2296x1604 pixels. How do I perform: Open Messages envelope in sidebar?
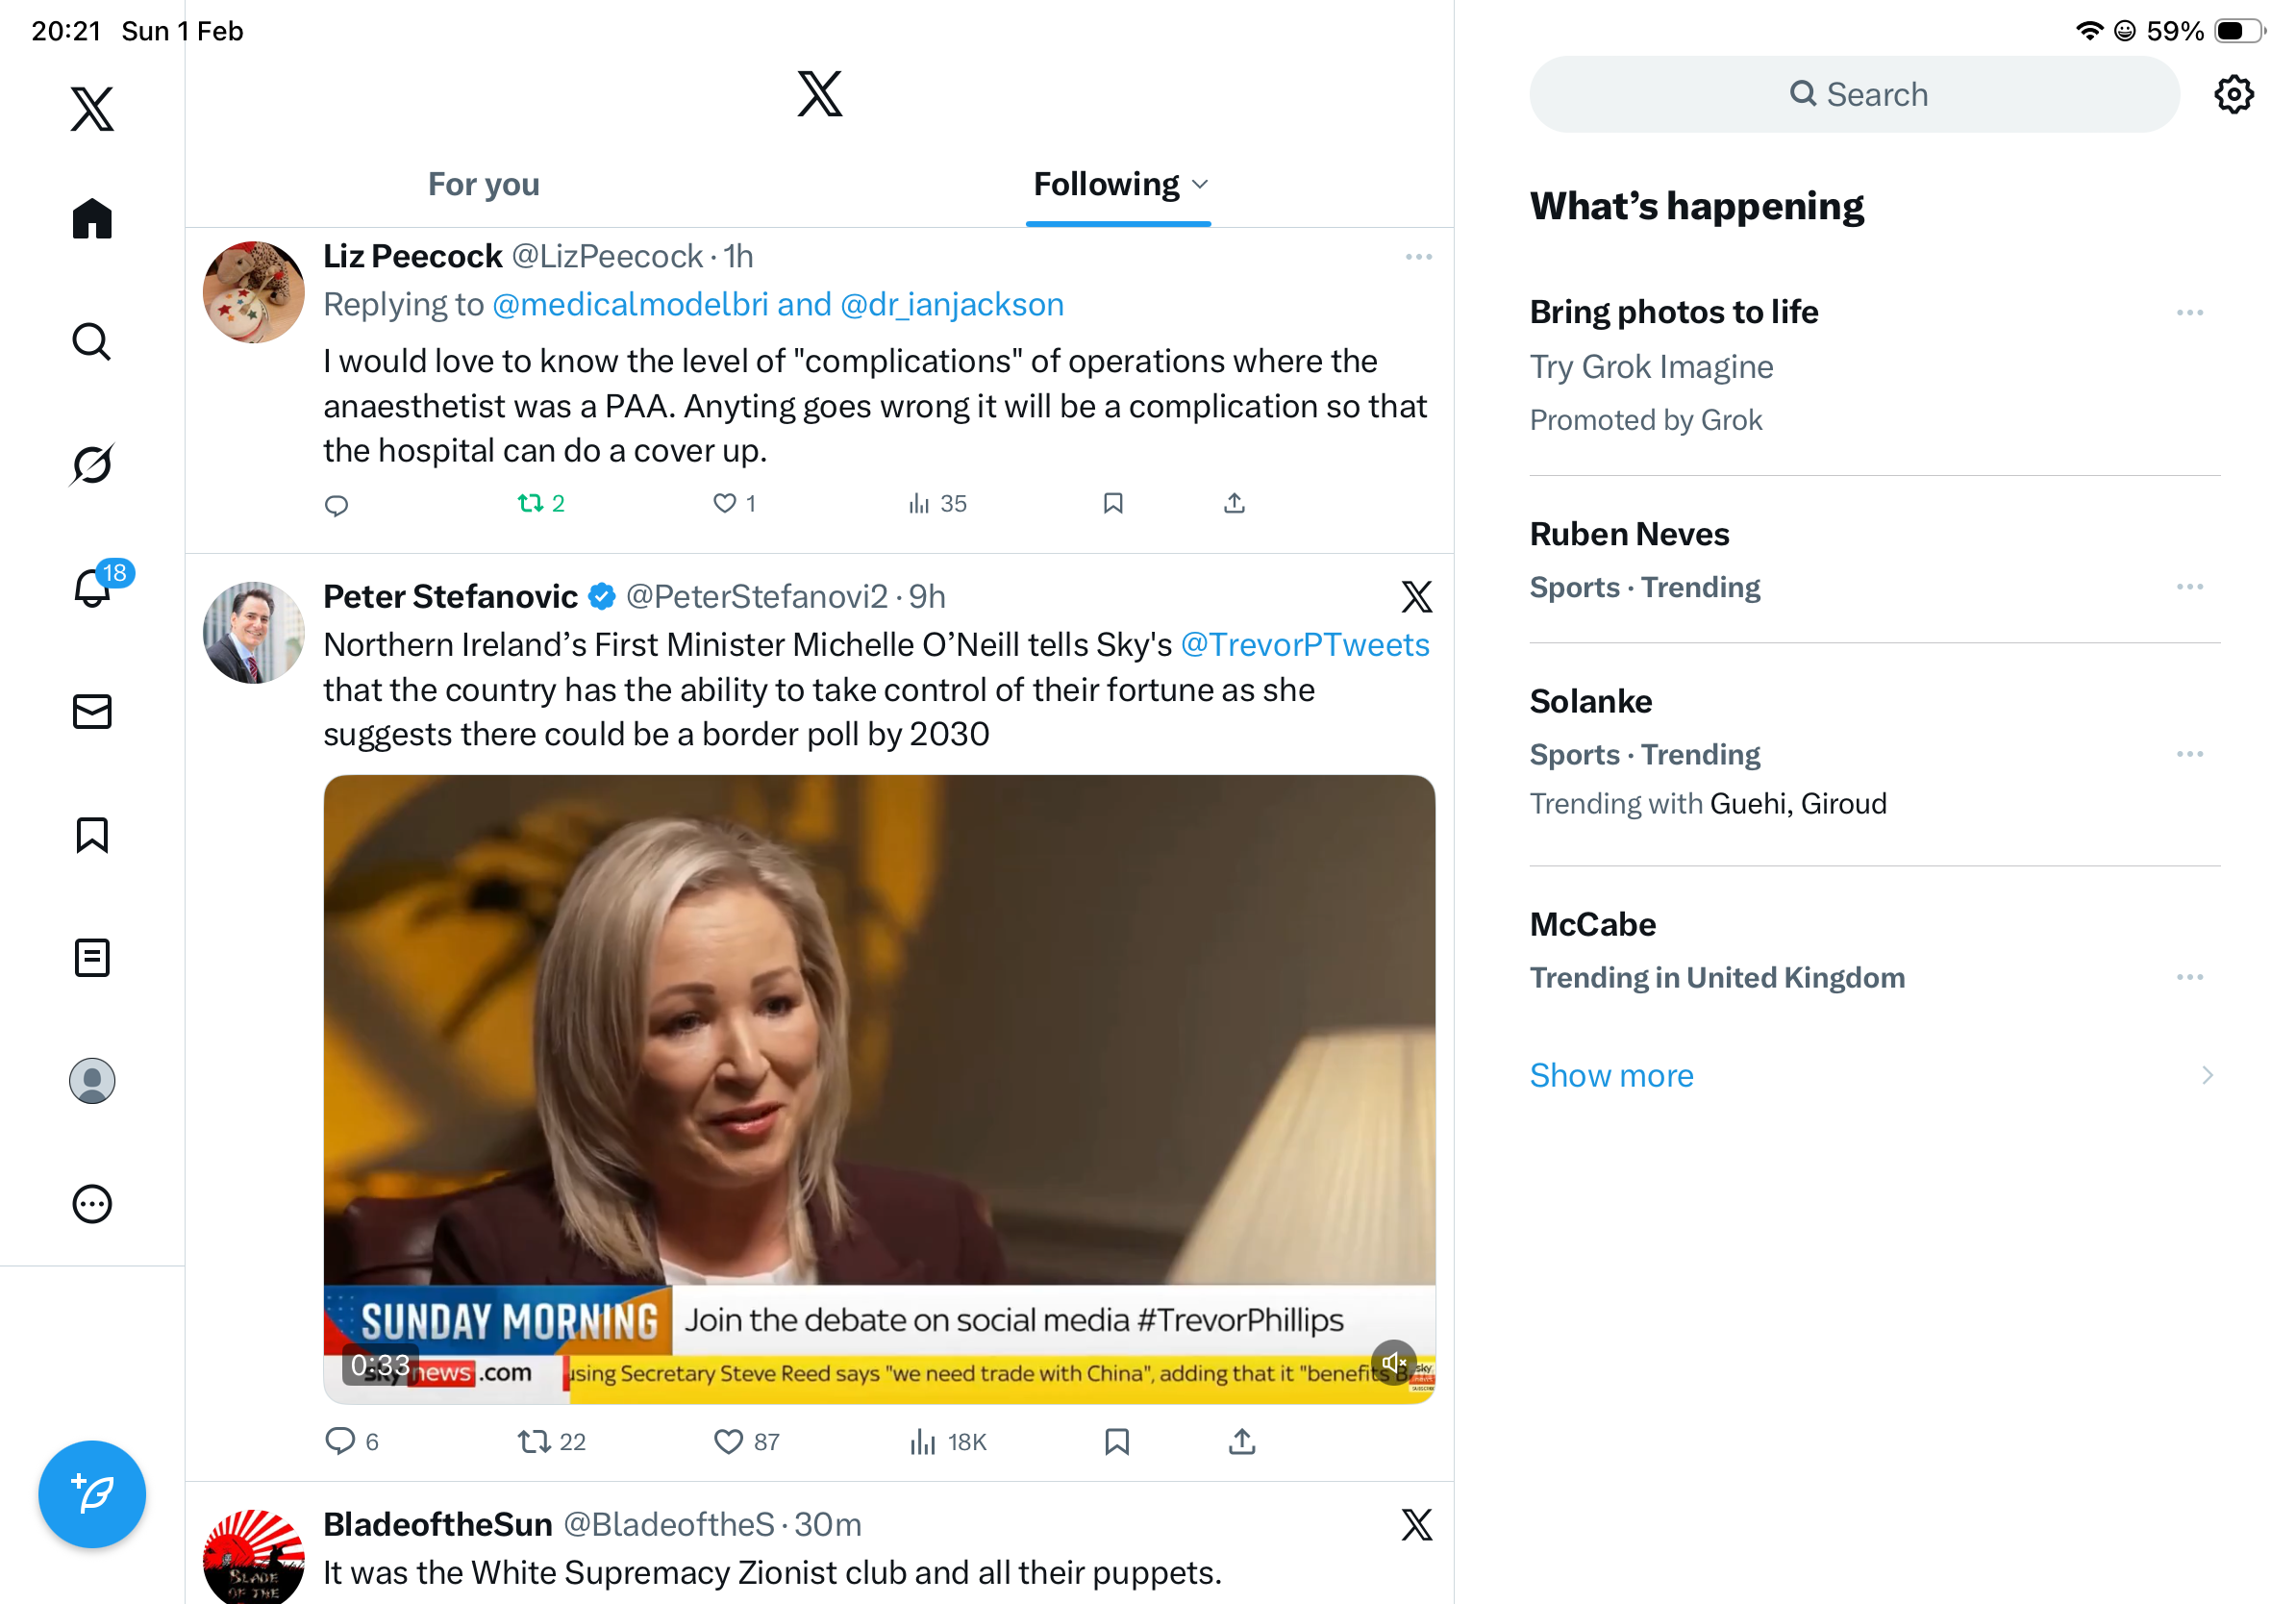[92, 711]
